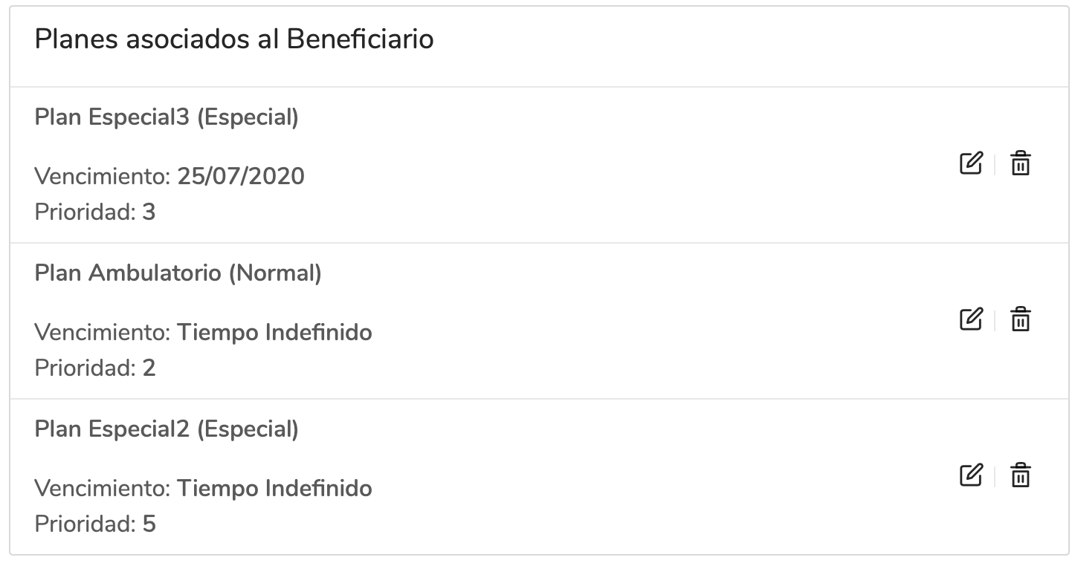Viewport: 1075px width, 563px height.
Task: Click the delete trash icon for Plan Especial3
Action: (x=1021, y=164)
